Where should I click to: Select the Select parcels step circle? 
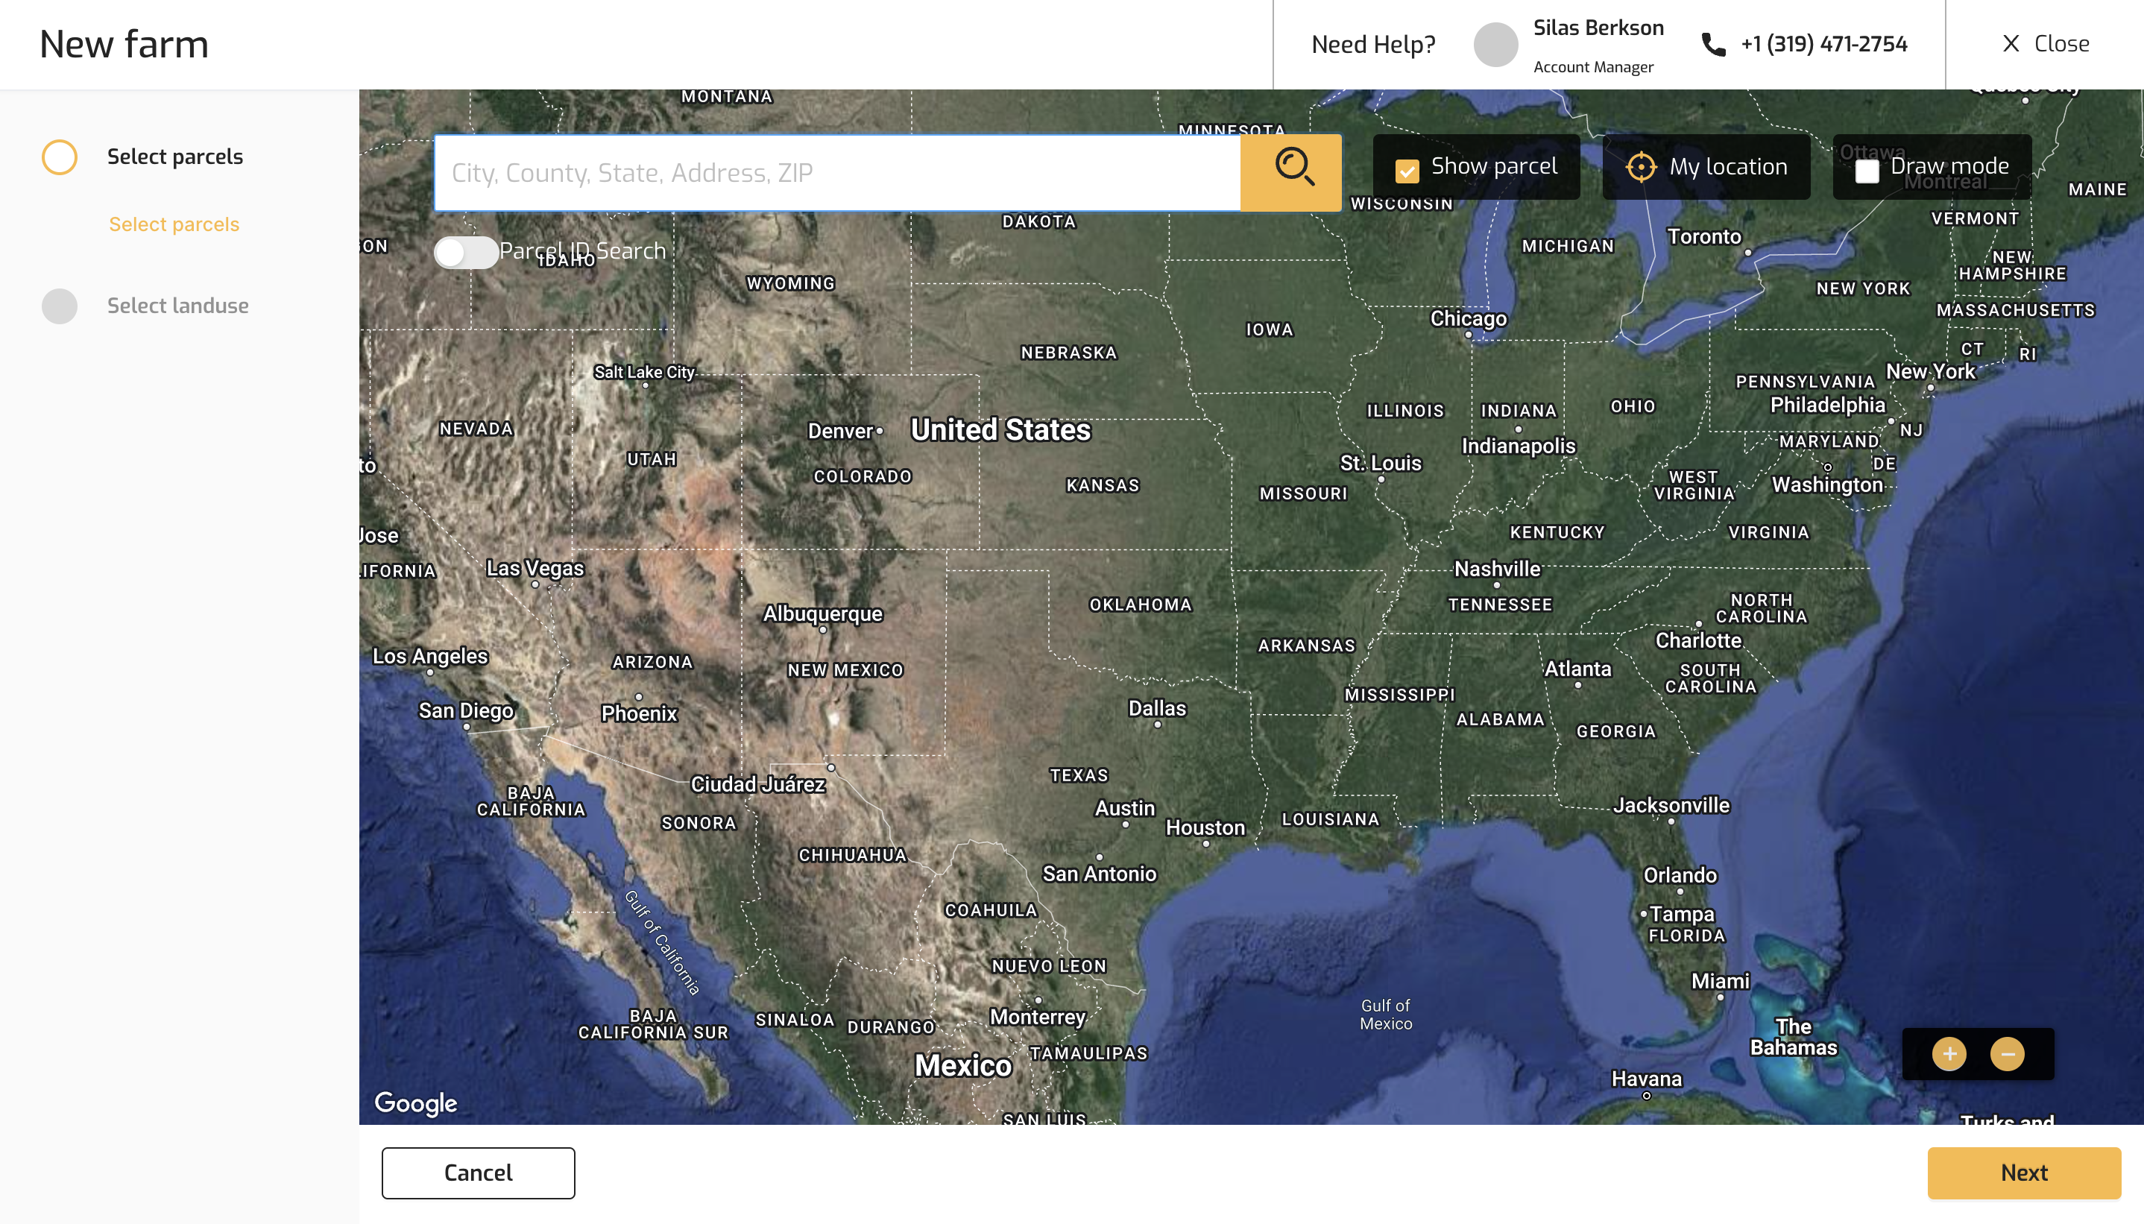point(60,157)
